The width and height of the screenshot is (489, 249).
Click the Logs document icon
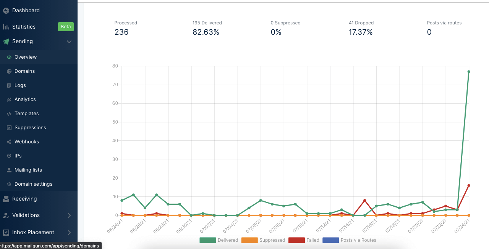pyautogui.click(x=9, y=85)
